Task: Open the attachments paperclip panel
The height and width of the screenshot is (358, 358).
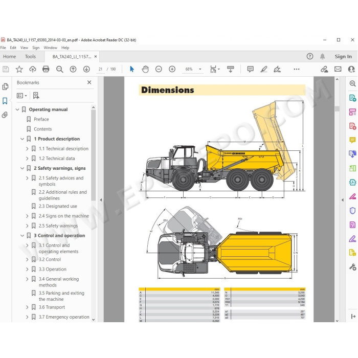Action: point(5,115)
